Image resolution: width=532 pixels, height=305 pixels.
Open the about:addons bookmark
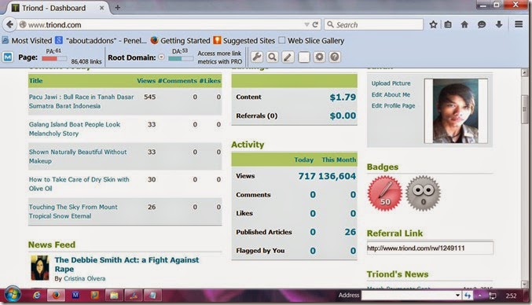point(101,41)
